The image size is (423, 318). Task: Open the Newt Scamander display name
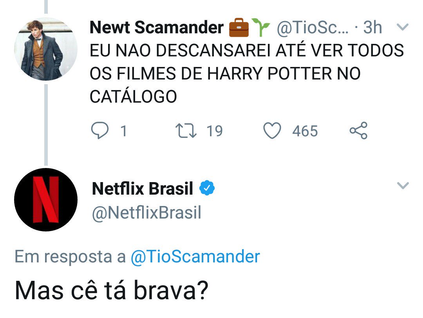157,28
